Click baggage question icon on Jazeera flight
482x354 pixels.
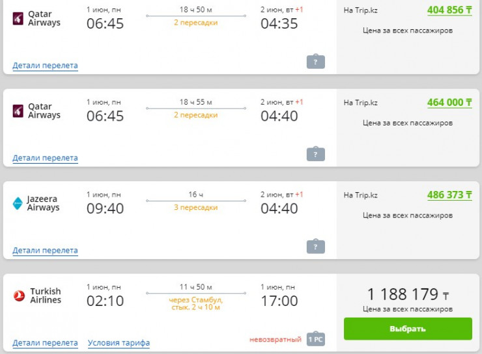click(x=315, y=247)
